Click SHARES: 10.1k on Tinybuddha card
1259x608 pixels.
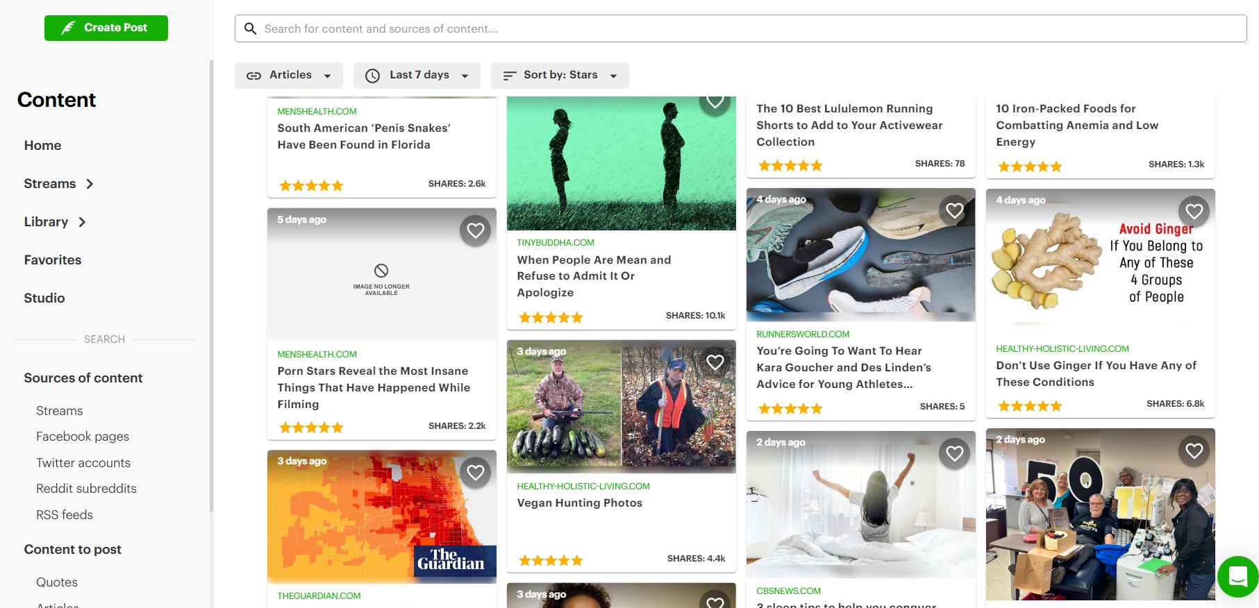pyautogui.click(x=695, y=316)
